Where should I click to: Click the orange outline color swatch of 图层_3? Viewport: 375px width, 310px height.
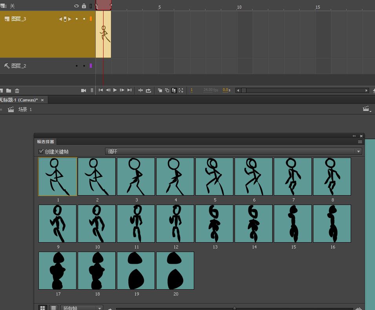pyautogui.click(x=91, y=19)
